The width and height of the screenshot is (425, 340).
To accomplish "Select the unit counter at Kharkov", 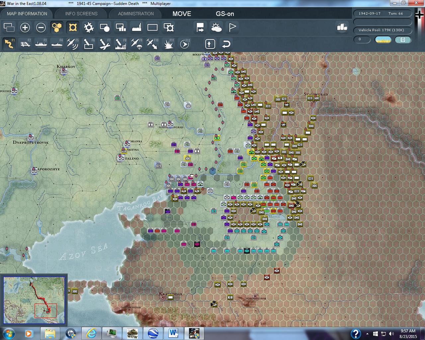I will point(64,71).
